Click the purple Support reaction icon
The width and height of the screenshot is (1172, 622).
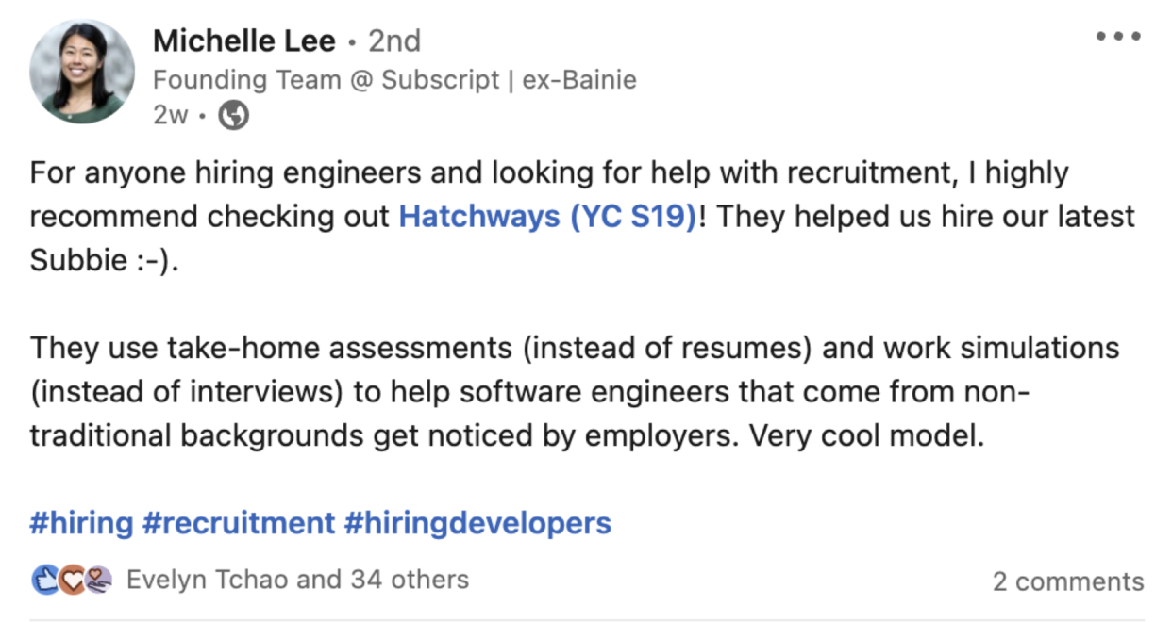tap(98, 579)
